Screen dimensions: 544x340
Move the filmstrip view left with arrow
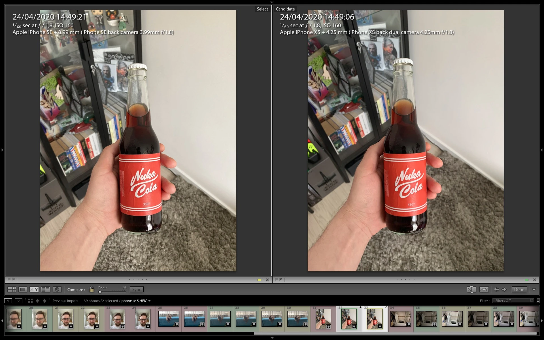[2, 320]
